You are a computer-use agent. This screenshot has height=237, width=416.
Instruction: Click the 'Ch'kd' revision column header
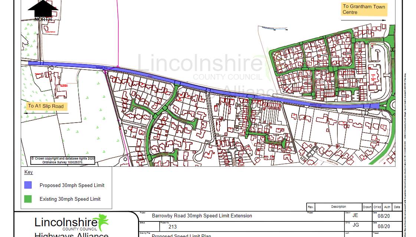(377, 207)
